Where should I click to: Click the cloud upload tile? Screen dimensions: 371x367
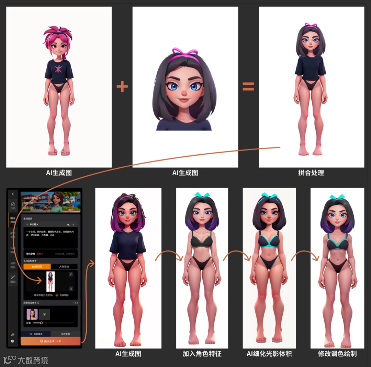pos(44,314)
